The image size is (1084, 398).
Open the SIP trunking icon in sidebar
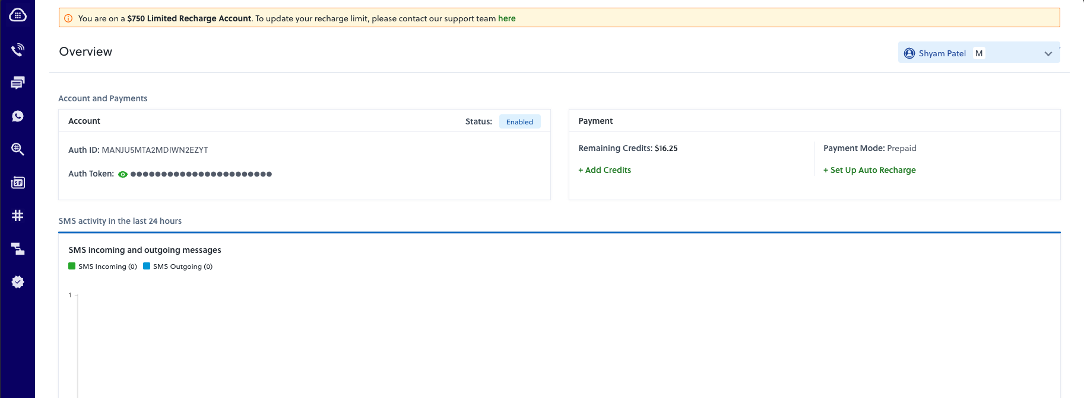18,182
